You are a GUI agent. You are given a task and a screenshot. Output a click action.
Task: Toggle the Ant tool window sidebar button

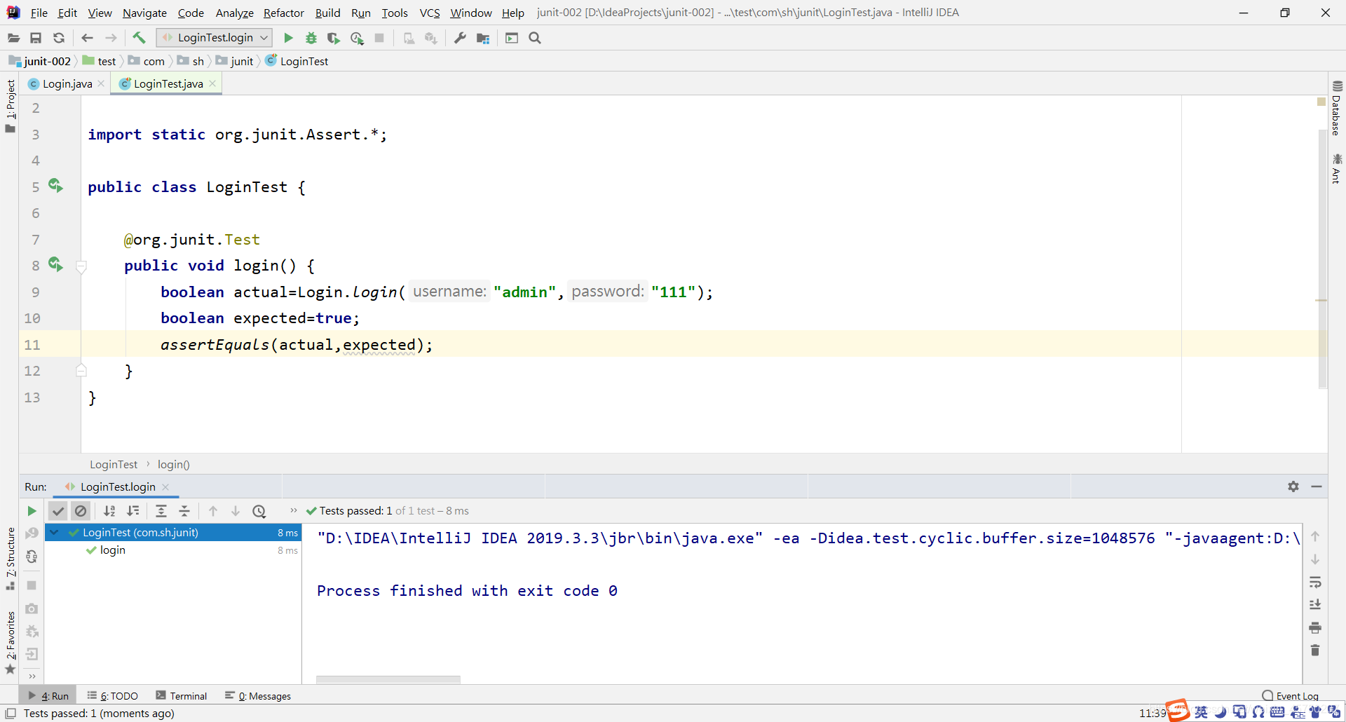(1337, 168)
